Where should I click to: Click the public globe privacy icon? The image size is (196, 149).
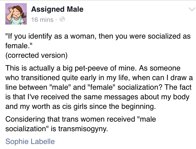(x=62, y=19)
